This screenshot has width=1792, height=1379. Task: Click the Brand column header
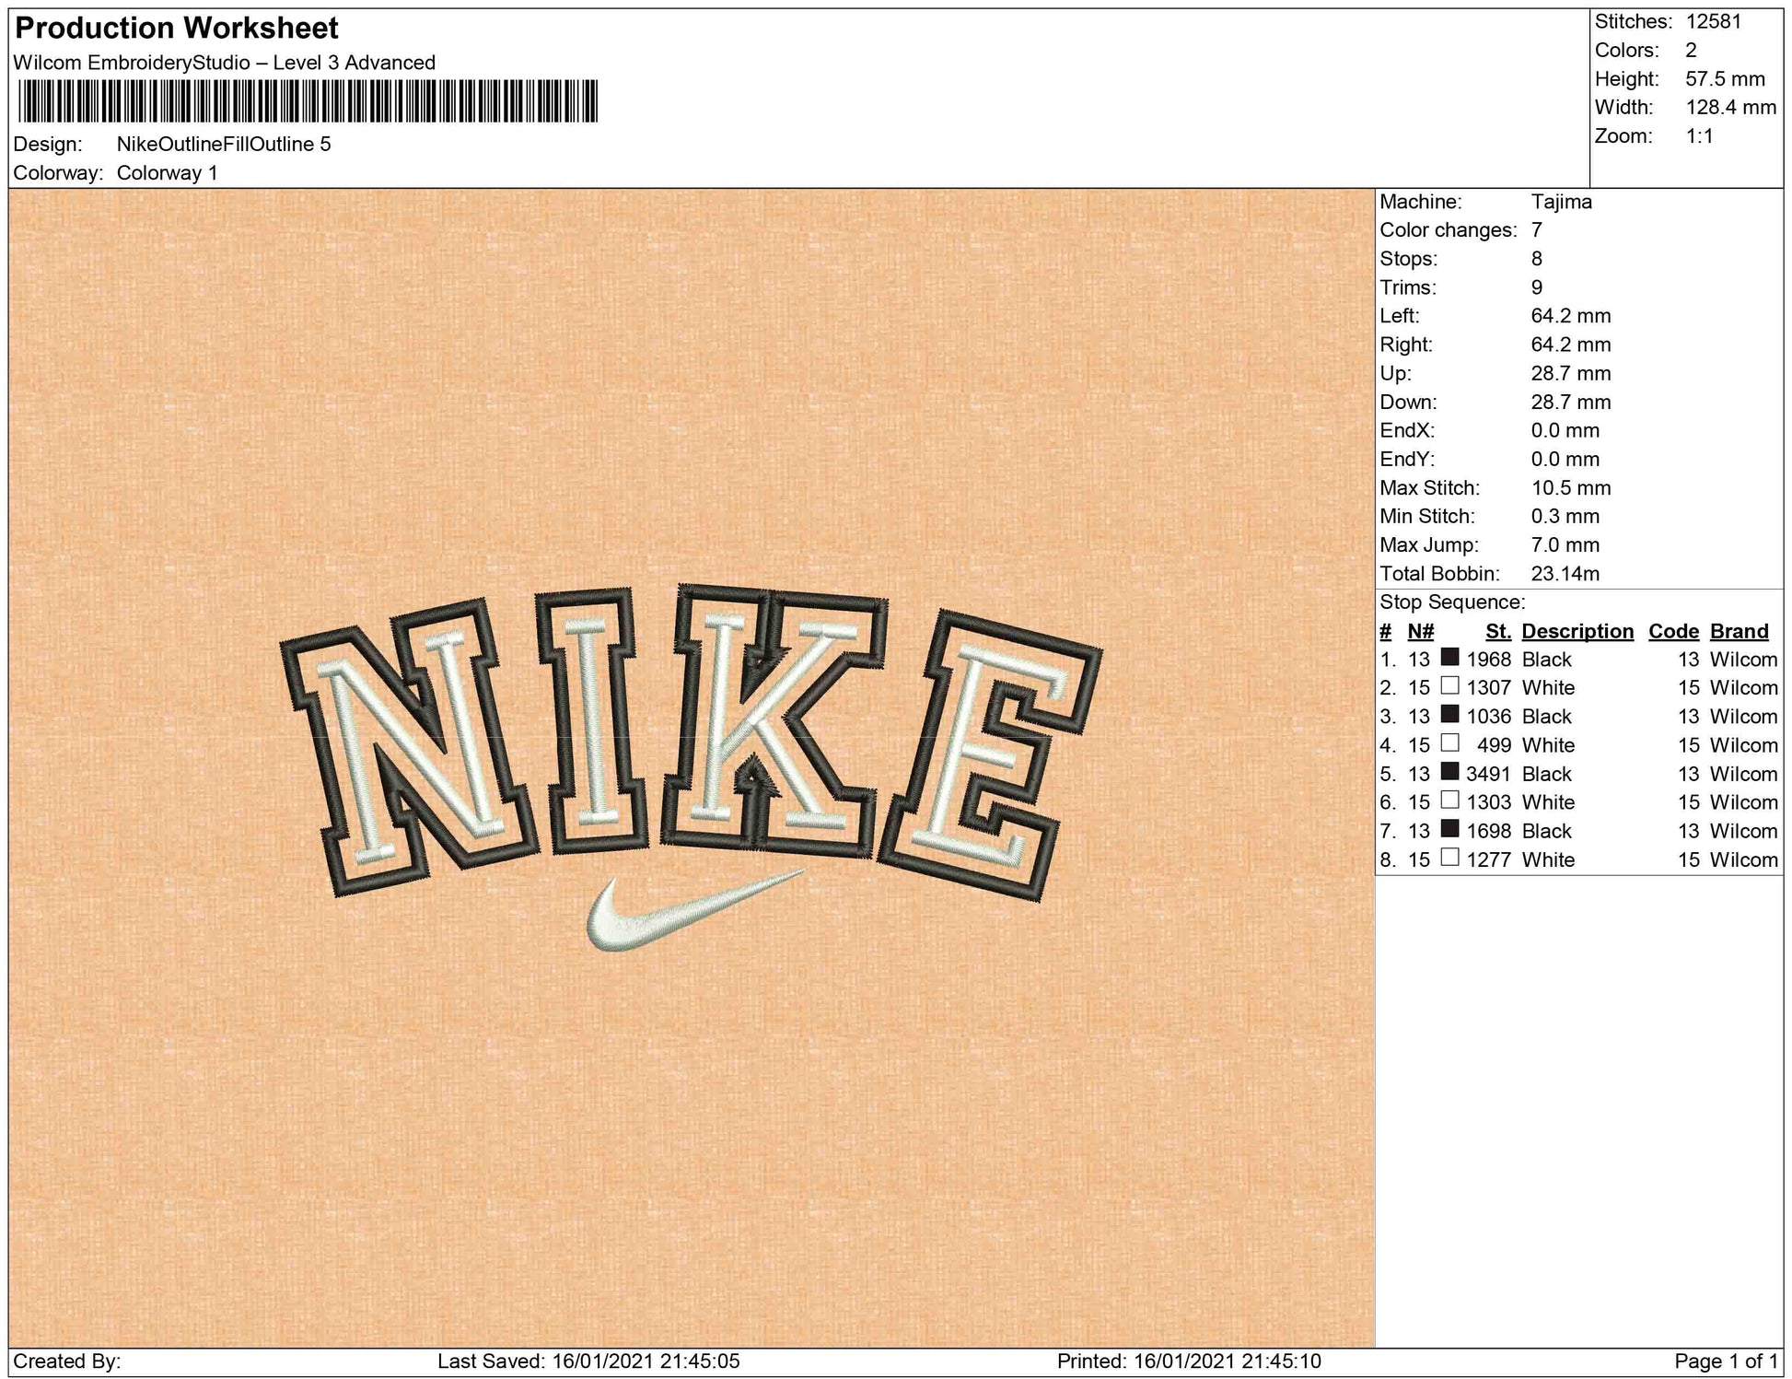(1739, 631)
